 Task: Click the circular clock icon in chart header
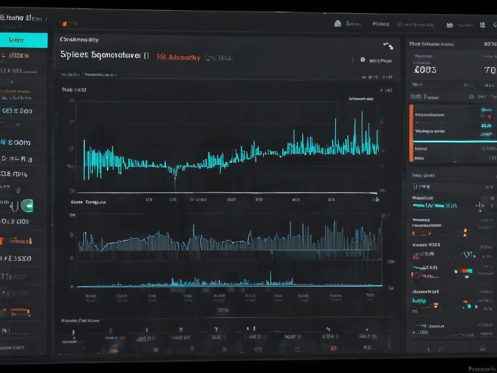363,60
